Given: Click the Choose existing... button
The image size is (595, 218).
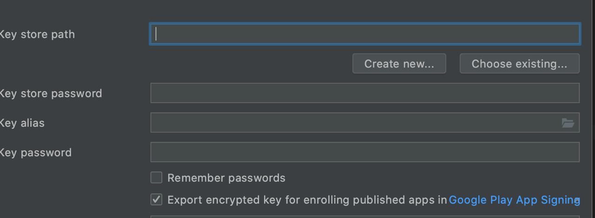Looking at the screenshot, I should click(520, 64).
